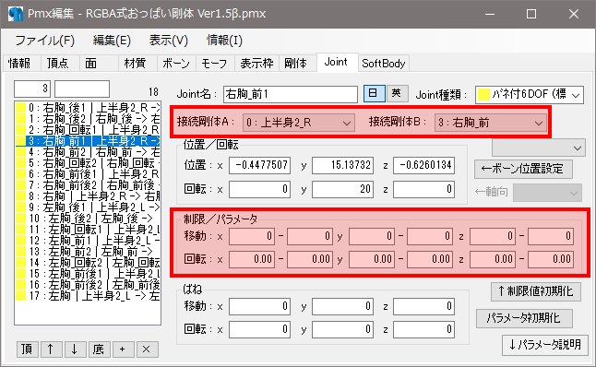Screen dimensions: 596x367
Task: Click the blank field beside the index field
Action: (82, 89)
